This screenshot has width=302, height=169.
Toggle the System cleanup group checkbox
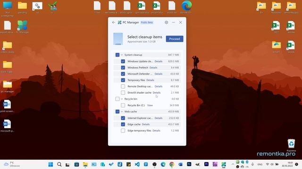[x=117, y=55]
